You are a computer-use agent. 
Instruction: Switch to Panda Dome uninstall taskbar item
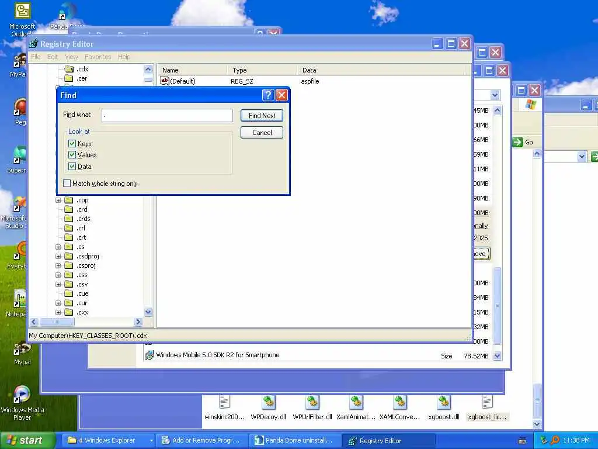[x=295, y=441]
